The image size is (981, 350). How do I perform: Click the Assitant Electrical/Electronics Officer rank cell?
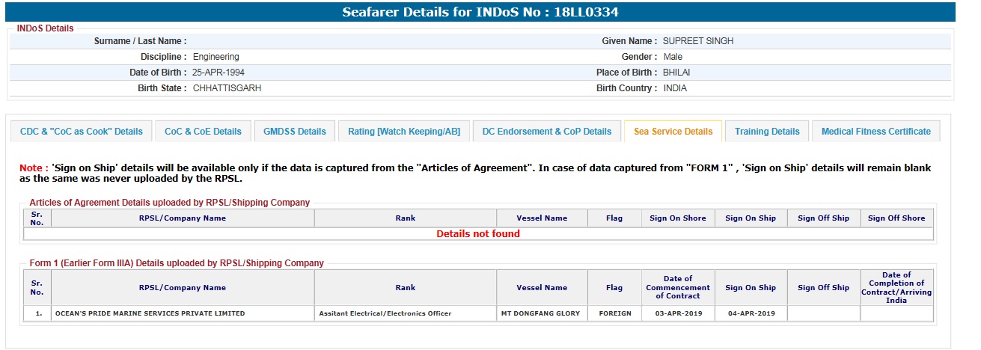(x=385, y=313)
